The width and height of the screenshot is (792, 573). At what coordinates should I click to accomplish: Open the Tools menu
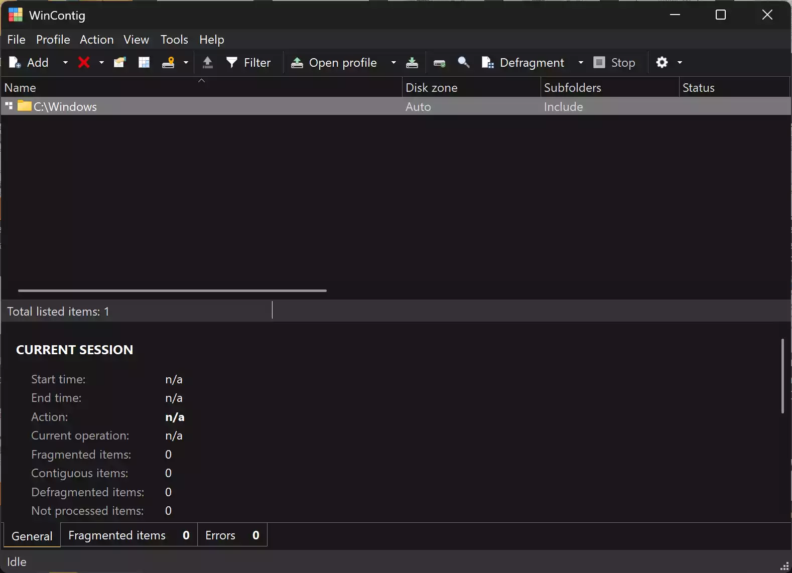pos(174,40)
